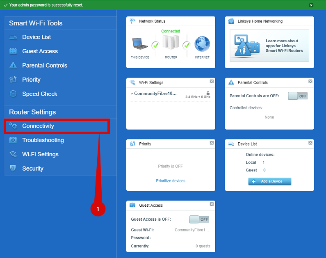Open Connectivity in Router Settings
Screen dimensions: 326x258
[38, 126]
